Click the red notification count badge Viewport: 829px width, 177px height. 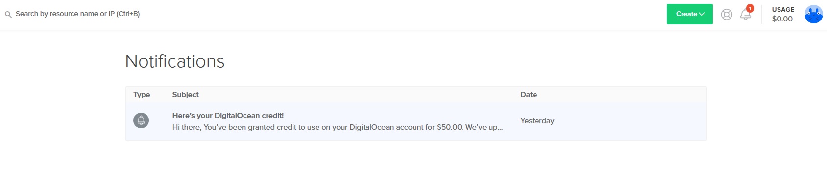pos(750,8)
